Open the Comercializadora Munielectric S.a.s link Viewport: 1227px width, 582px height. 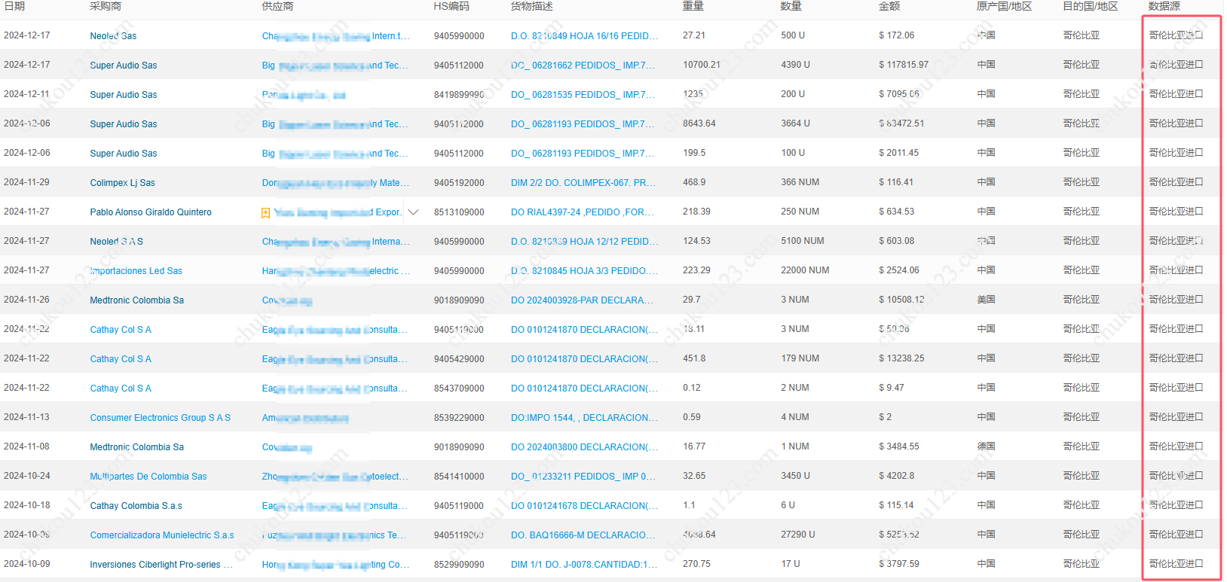point(161,535)
